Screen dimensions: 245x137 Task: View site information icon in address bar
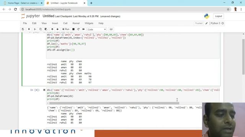(x=23, y=9)
